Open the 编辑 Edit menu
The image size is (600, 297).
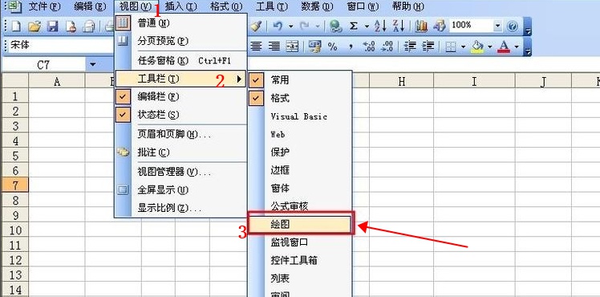(90, 6)
